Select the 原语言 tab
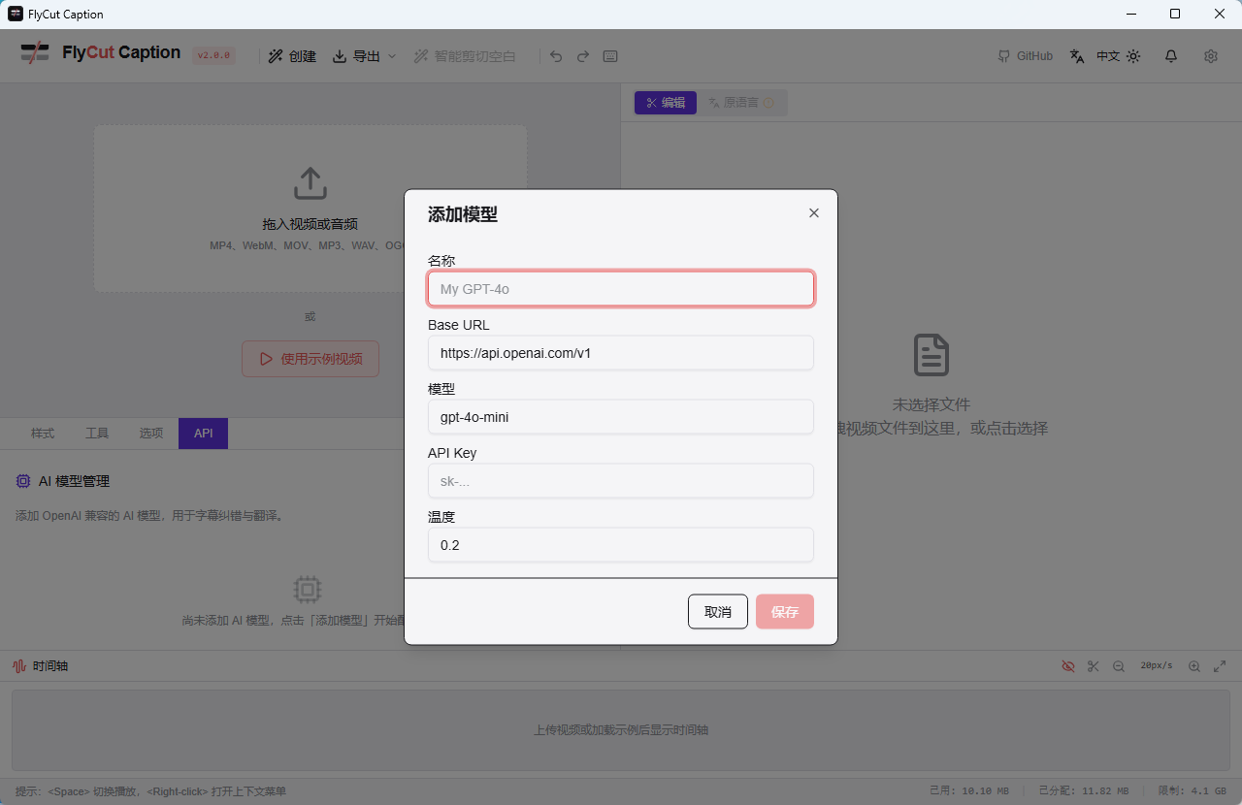1242x805 pixels. click(741, 103)
